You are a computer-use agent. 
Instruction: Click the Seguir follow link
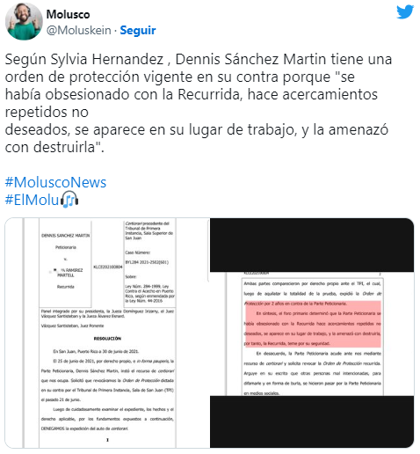click(x=138, y=30)
